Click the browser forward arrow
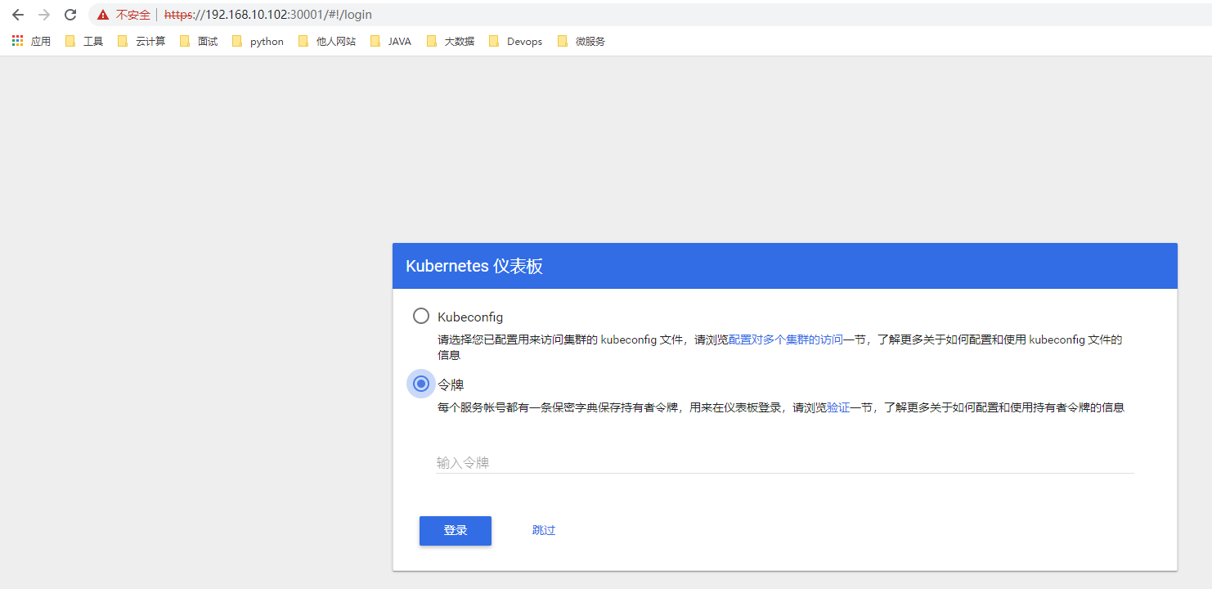 point(44,15)
